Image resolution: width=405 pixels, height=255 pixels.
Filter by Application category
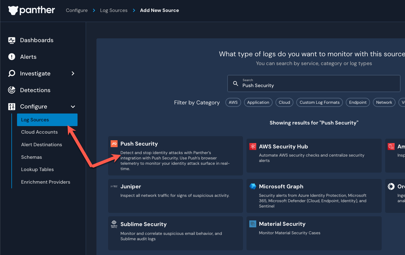click(258, 103)
